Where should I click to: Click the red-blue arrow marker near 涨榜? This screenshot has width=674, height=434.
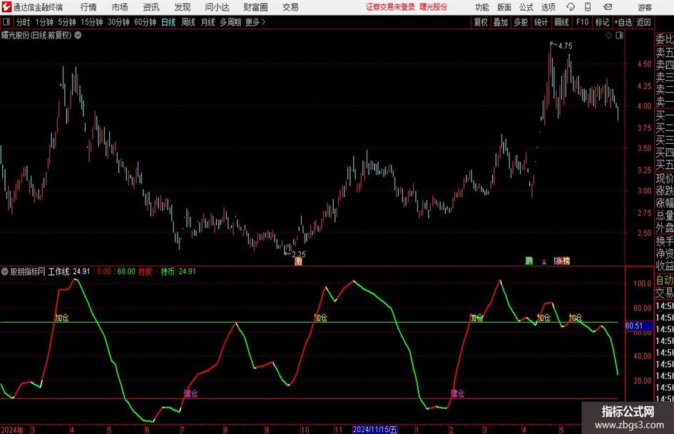pos(544,262)
